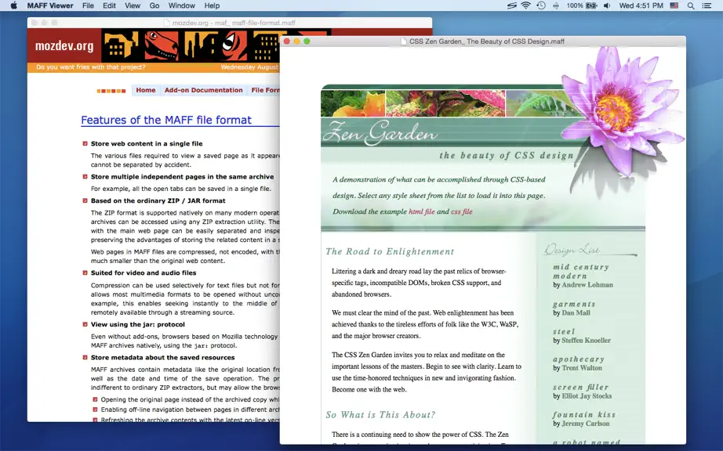Open Notification Center list icon
Image resolution: width=723 pixels, height=451 pixels.
(707, 5)
